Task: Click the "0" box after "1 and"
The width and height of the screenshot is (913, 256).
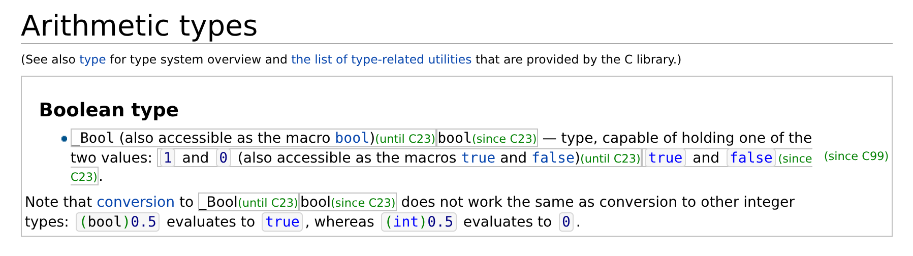Action: pyautogui.click(x=223, y=158)
